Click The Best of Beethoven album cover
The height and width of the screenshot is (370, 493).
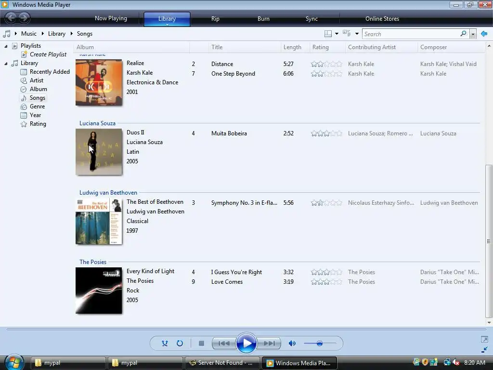99,221
